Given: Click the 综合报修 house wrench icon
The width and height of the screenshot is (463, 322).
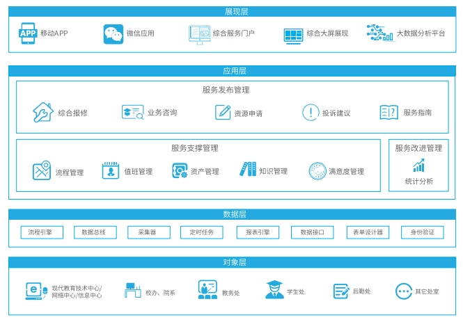Looking at the screenshot, I should [42, 112].
